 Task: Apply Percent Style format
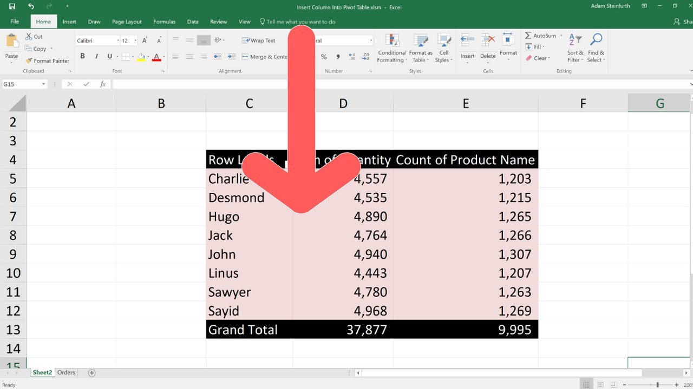(x=324, y=57)
